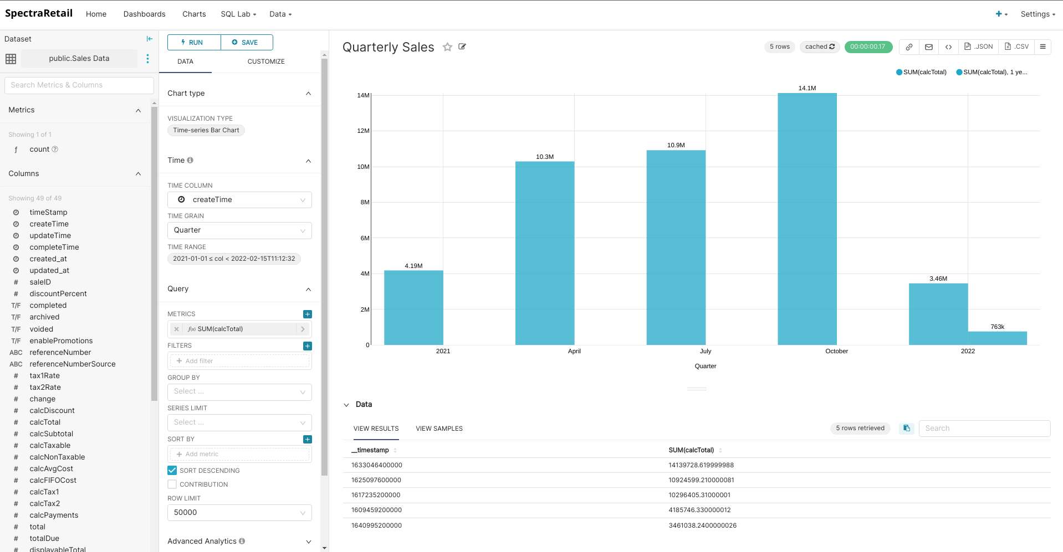Click the Search Metrics & Columns field

coord(79,85)
